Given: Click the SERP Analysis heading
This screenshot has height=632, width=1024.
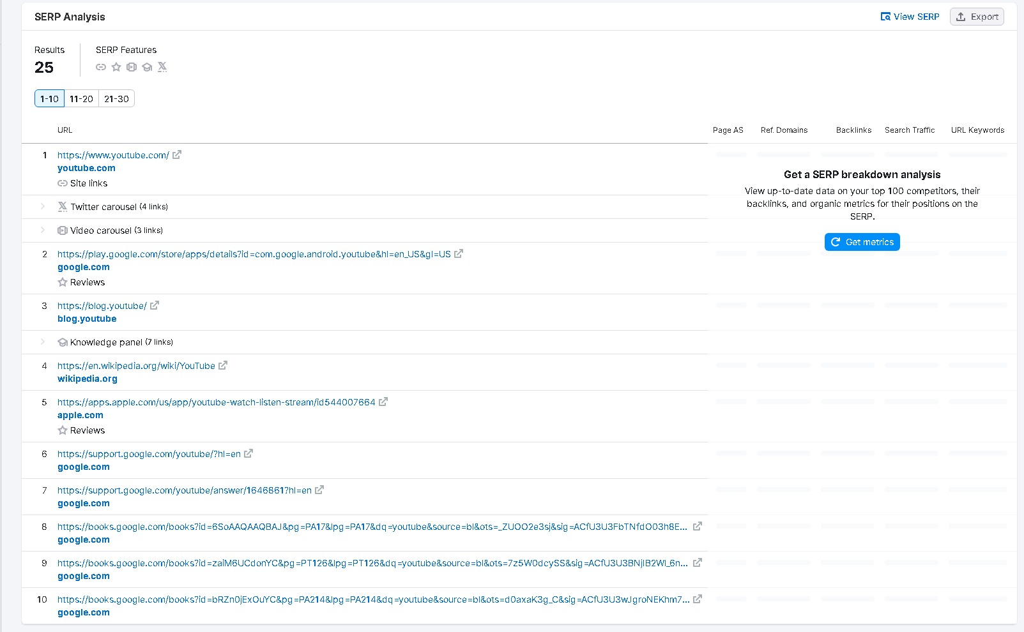Looking at the screenshot, I should (x=70, y=17).
